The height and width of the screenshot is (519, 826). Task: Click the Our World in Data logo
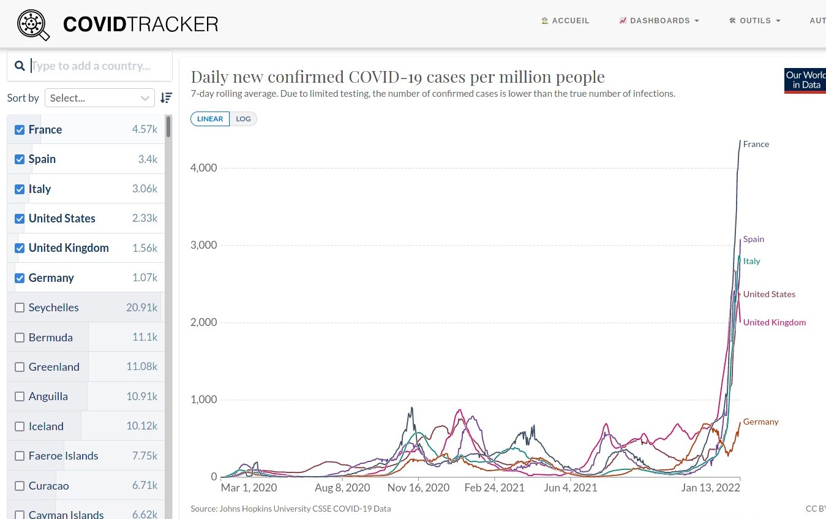coord(805,81)
